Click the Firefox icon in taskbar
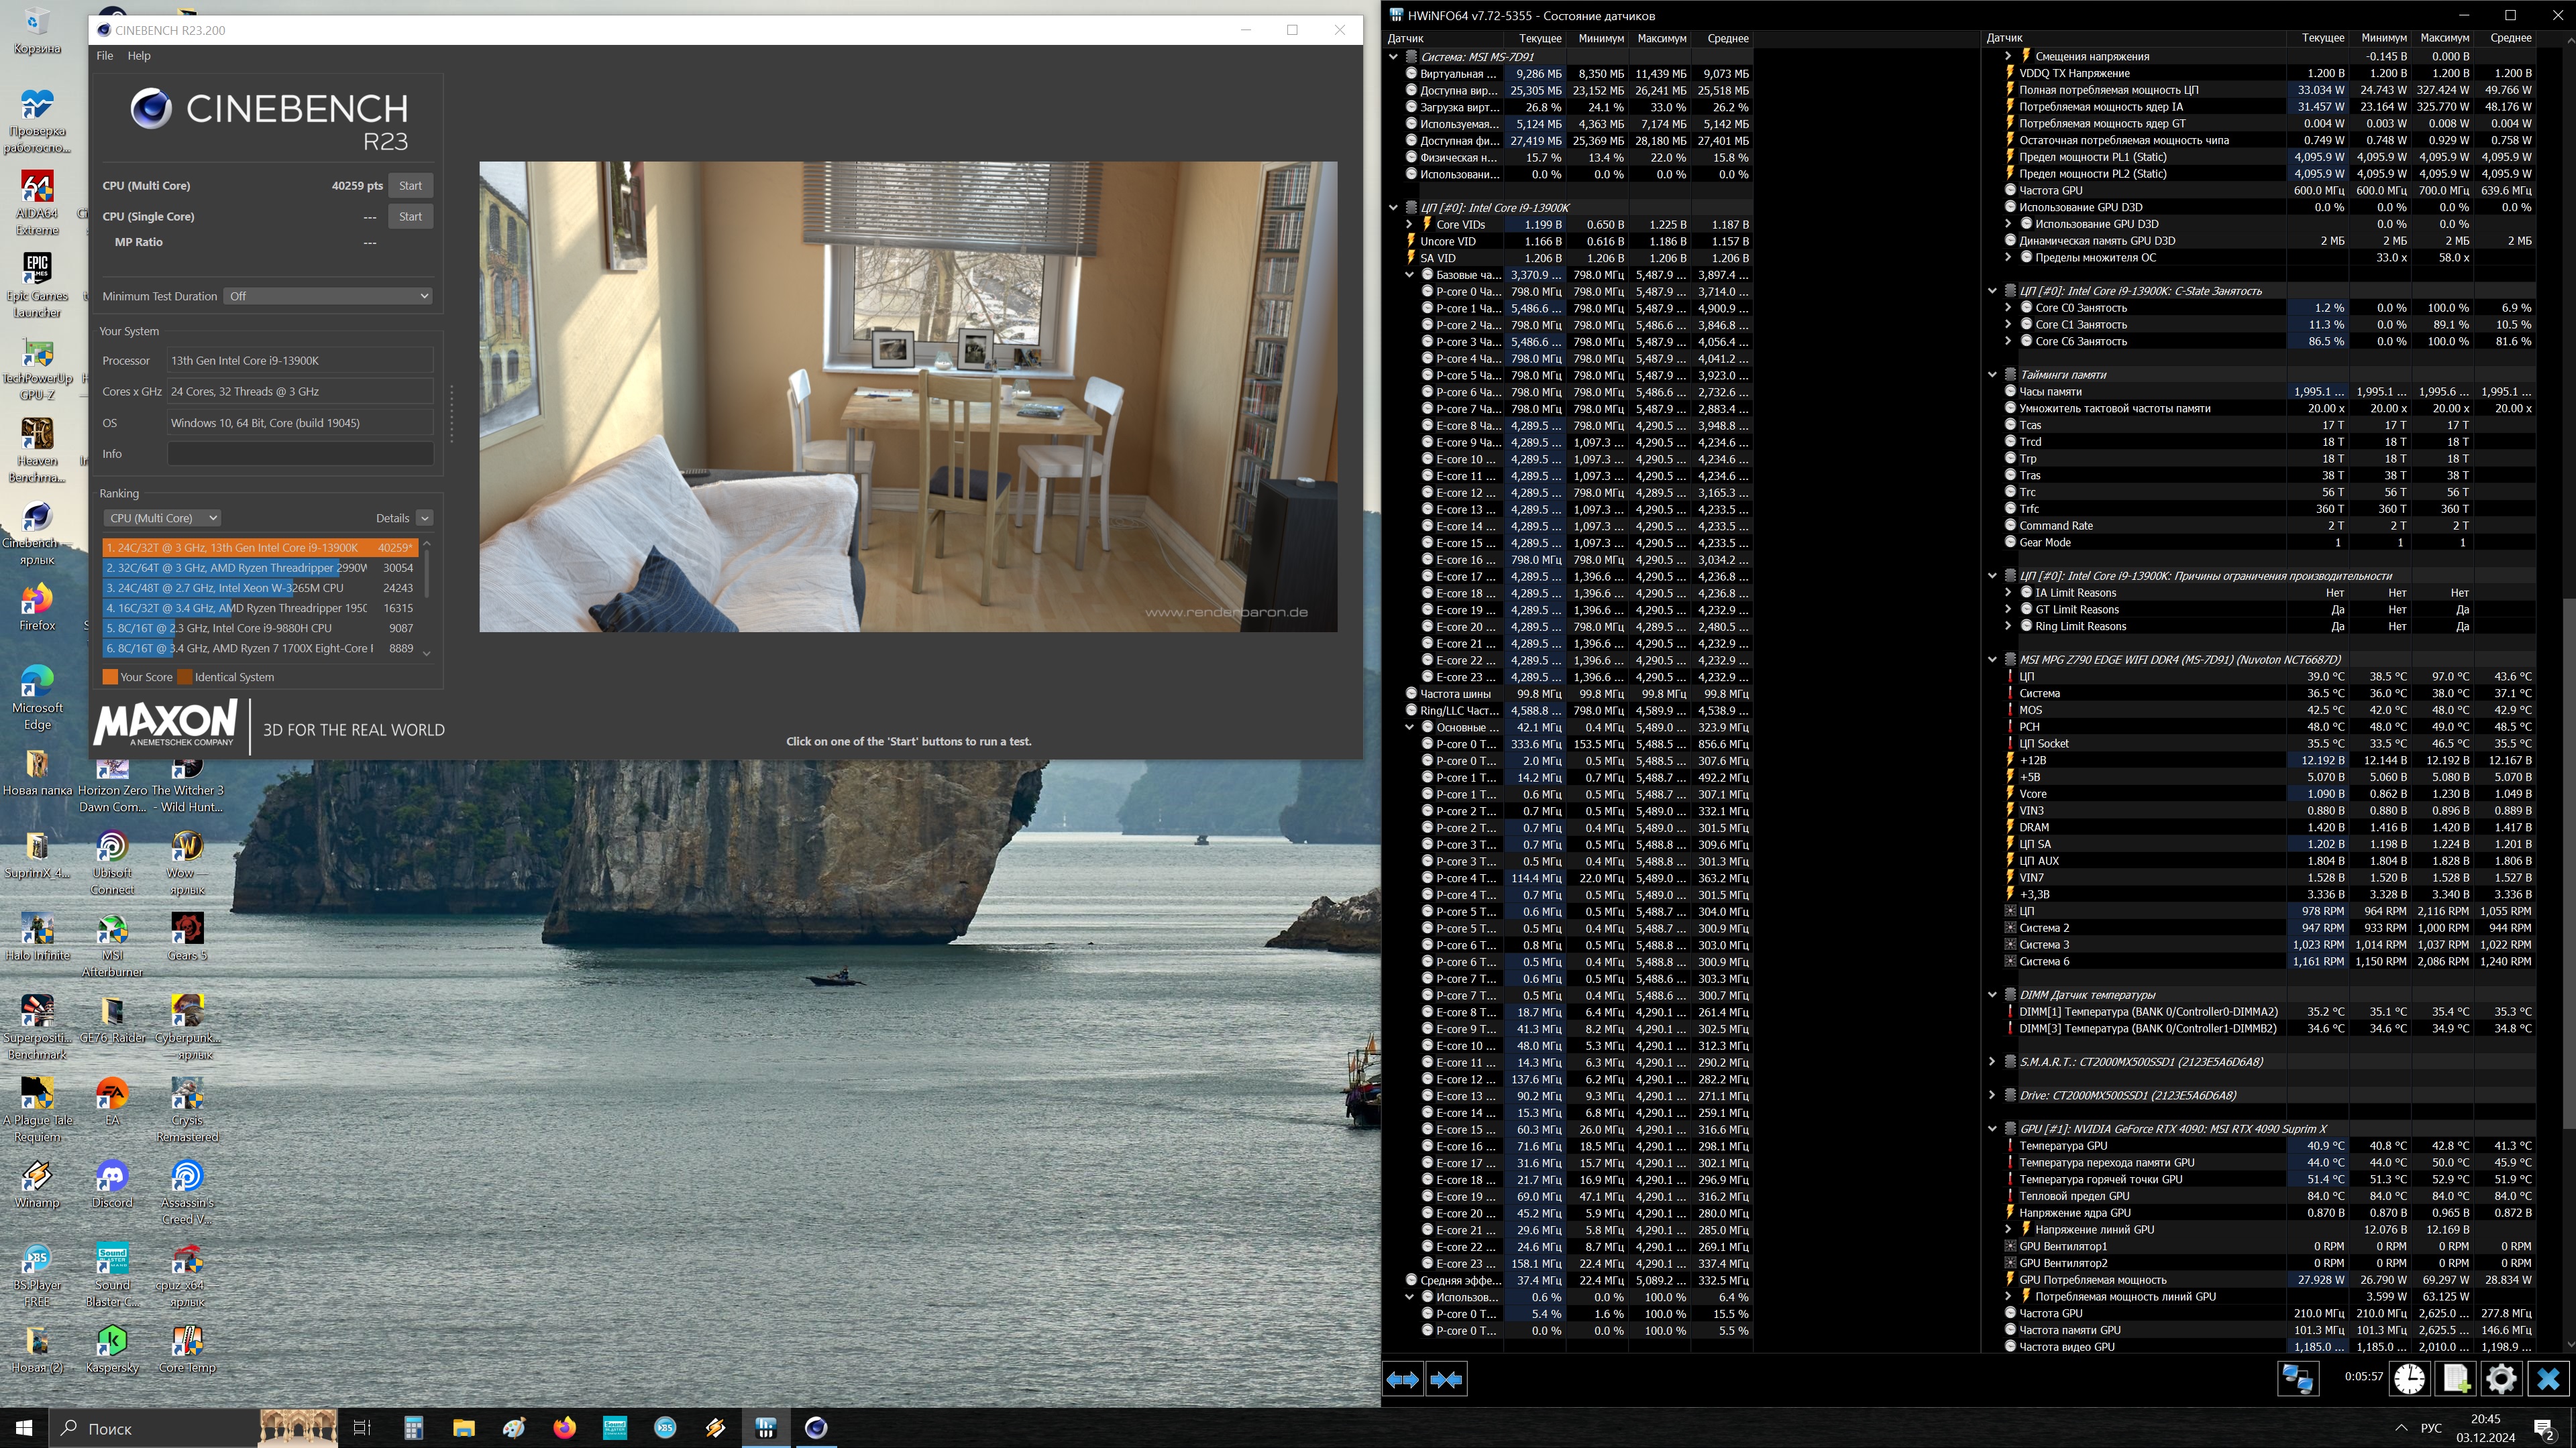The height and width of the screenshot is (1448, 2576). [564, 1427]
